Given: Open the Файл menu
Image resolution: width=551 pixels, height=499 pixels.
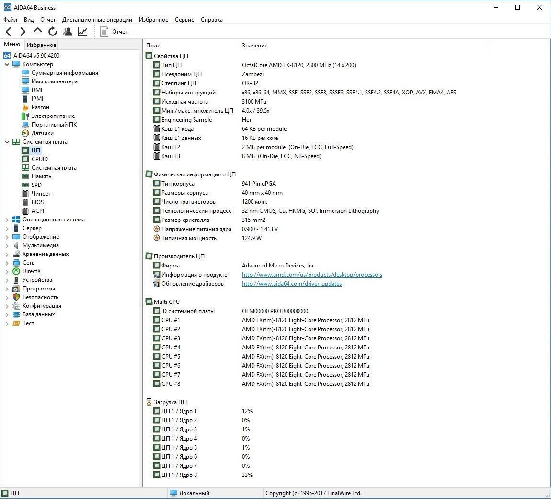Looking at the screenshot, I should pos(10,20).
